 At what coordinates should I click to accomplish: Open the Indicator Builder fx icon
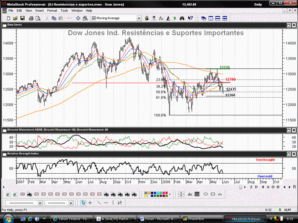coord(161,18)
